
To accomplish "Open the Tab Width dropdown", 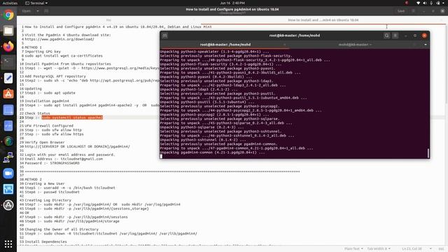I will coord(379,249).
